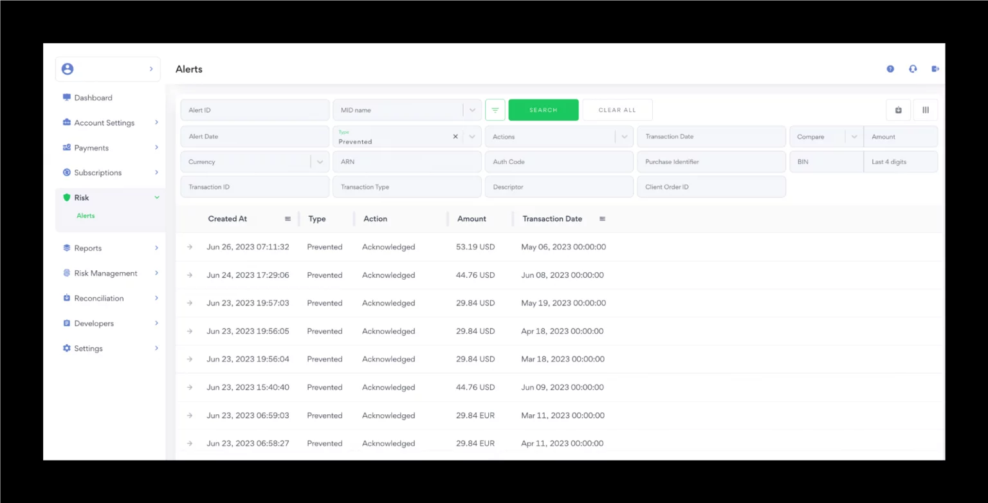This screenshot has height=503, width=988.
Task: Click the Alert ID input field
Action: [x=255, y=110]
